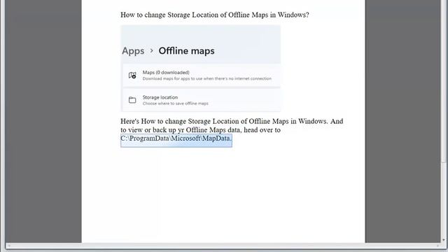Click 'Offline maps' title in embedded image

pos(187,51)
